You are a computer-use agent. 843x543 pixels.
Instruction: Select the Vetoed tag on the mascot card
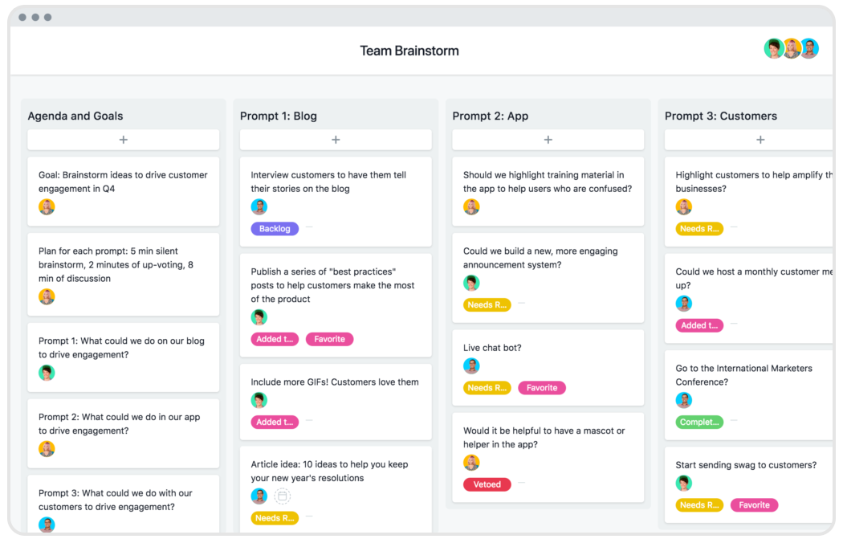point(487,484)
